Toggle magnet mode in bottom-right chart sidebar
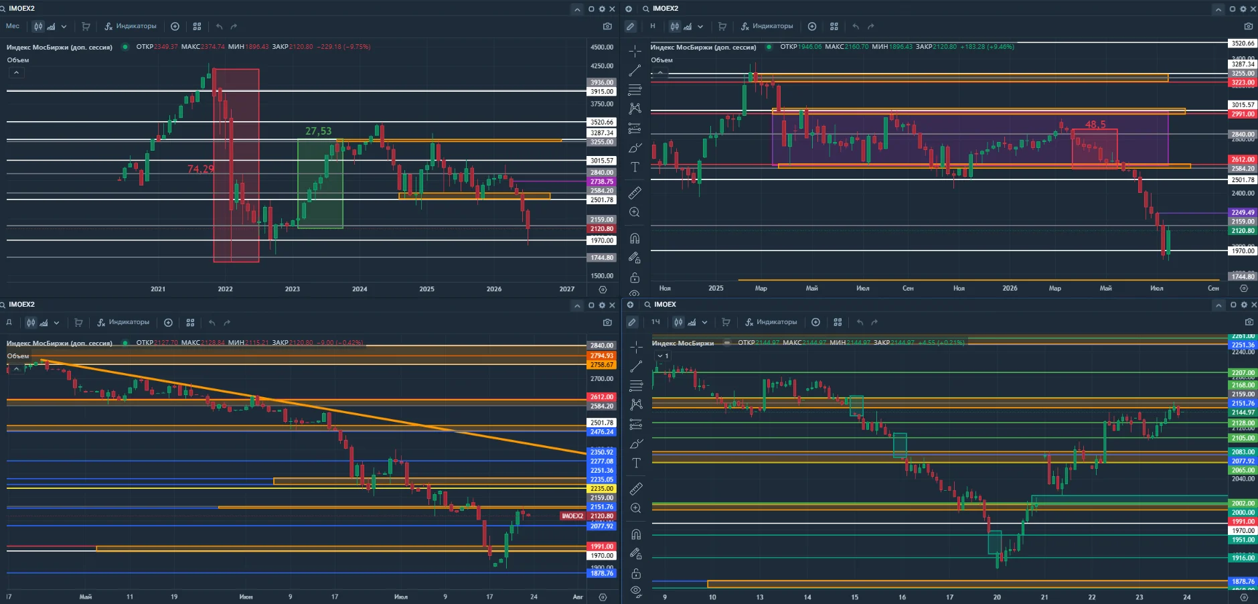This screenshot has height=604, width=1258. (636, 534)
